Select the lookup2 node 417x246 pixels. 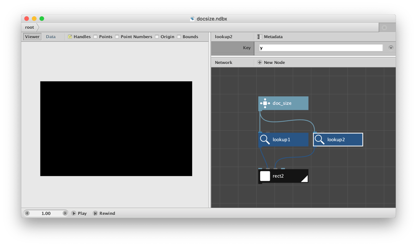[x=338, y=139]
